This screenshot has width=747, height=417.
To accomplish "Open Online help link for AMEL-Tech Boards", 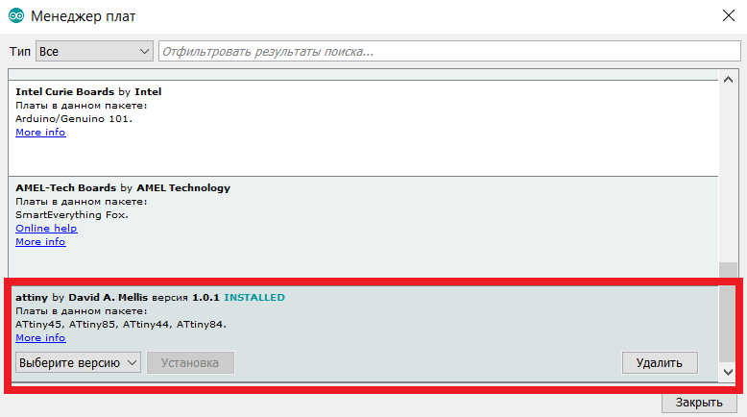I will click(46, 229).
